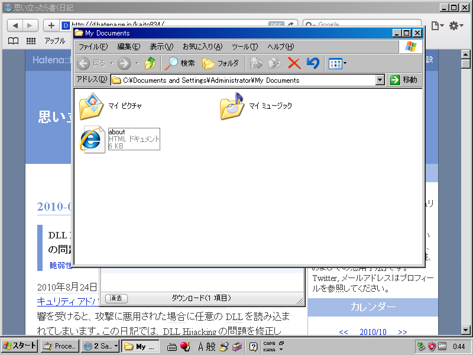
Task: Open the お気に入り(A) menu
Action: pos(202,47)
